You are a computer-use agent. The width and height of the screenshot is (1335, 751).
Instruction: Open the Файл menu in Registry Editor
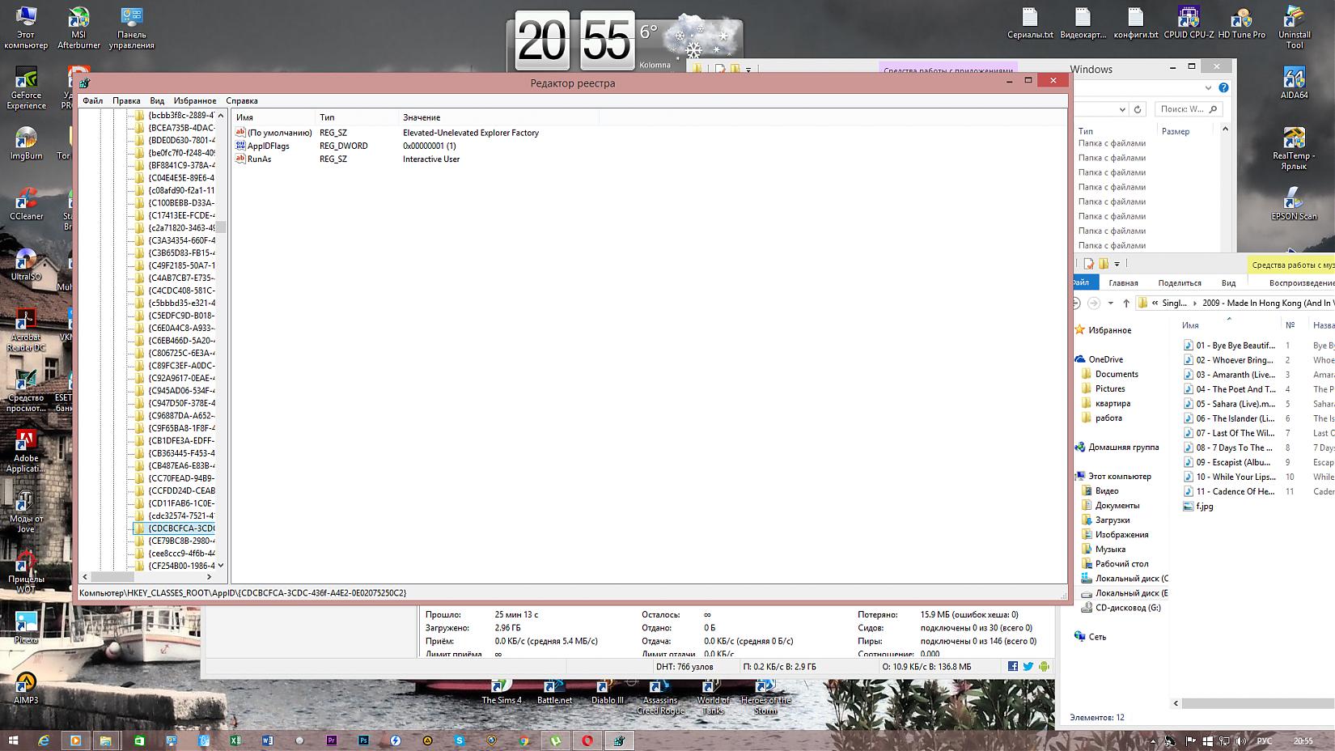pyautogui.click(x=92, y=101)
